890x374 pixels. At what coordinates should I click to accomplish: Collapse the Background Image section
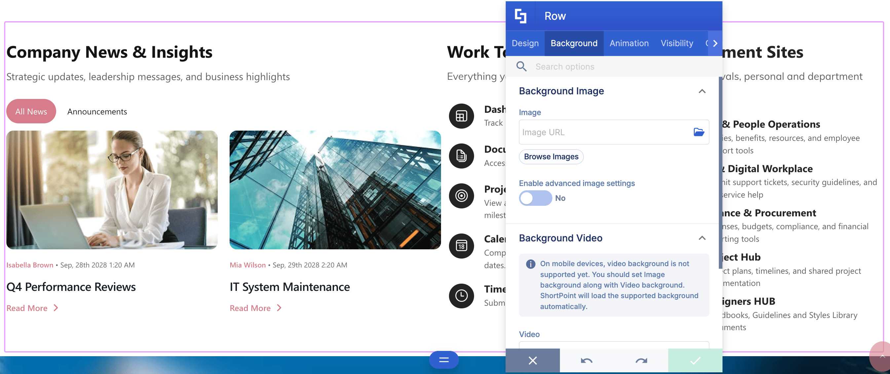click(702, 91)
